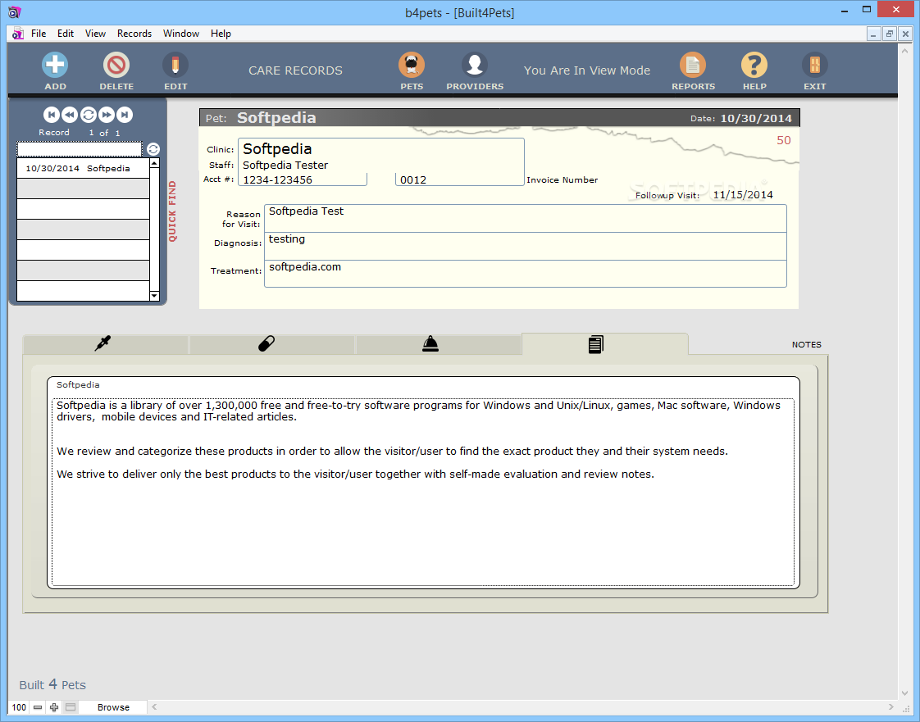The width and height of the screenshot is (920, 722).
Task: Go to first record
Action: [x=51, y=115]
